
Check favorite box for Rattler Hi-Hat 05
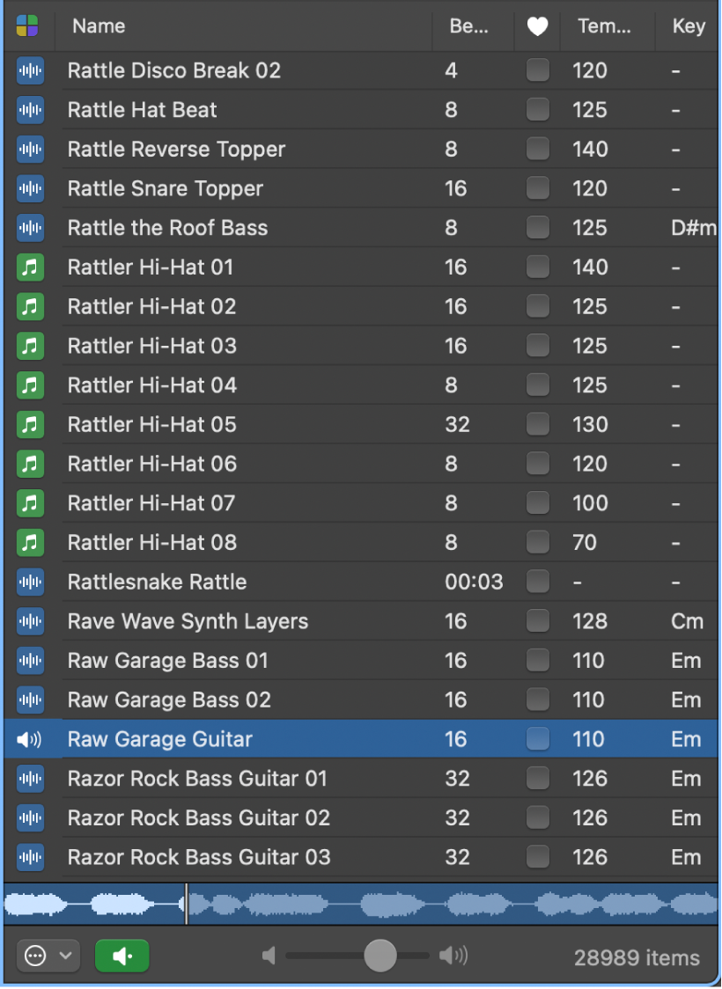(538, 424)
